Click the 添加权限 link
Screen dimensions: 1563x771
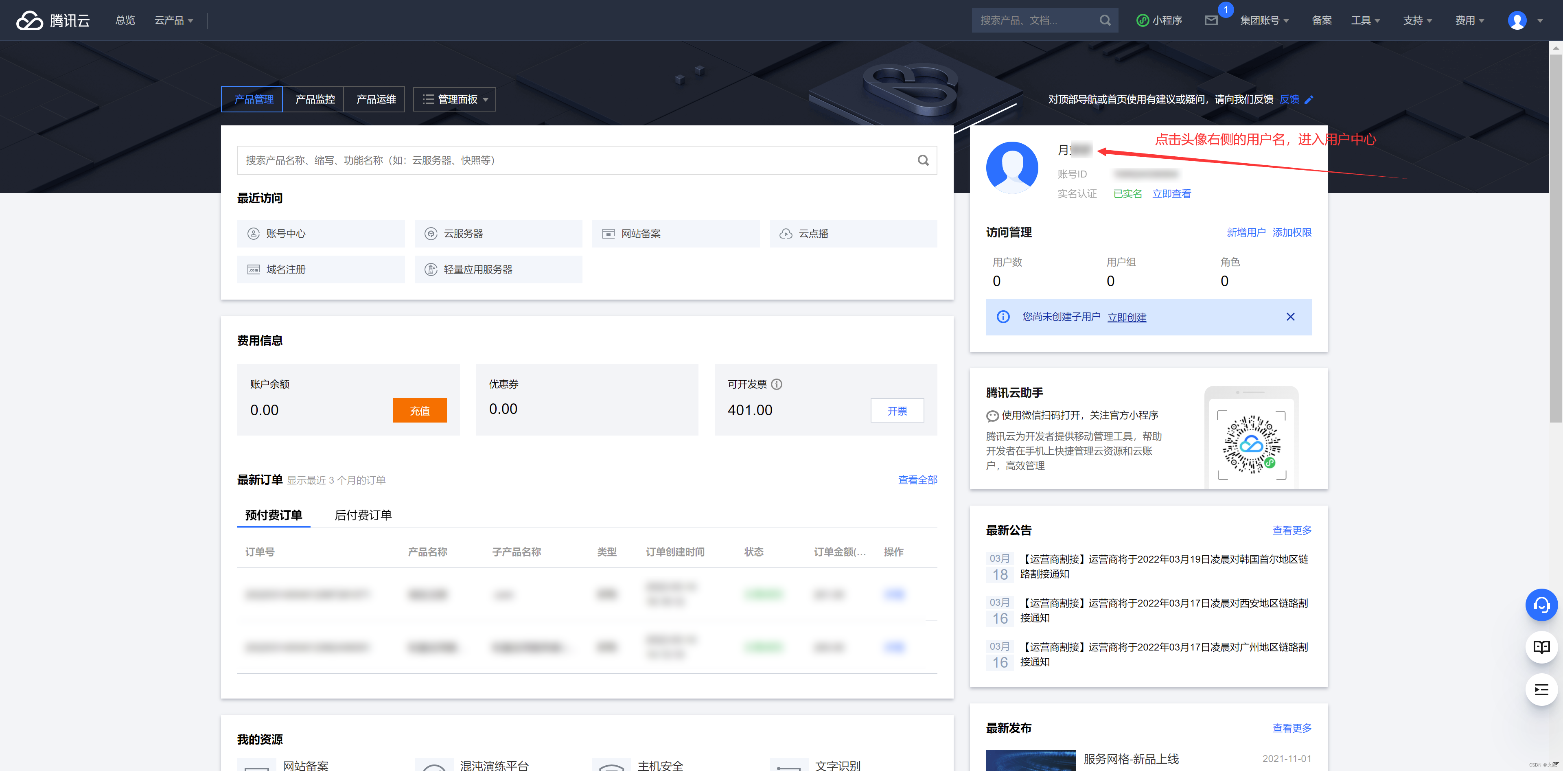[x=1292, y=232]
